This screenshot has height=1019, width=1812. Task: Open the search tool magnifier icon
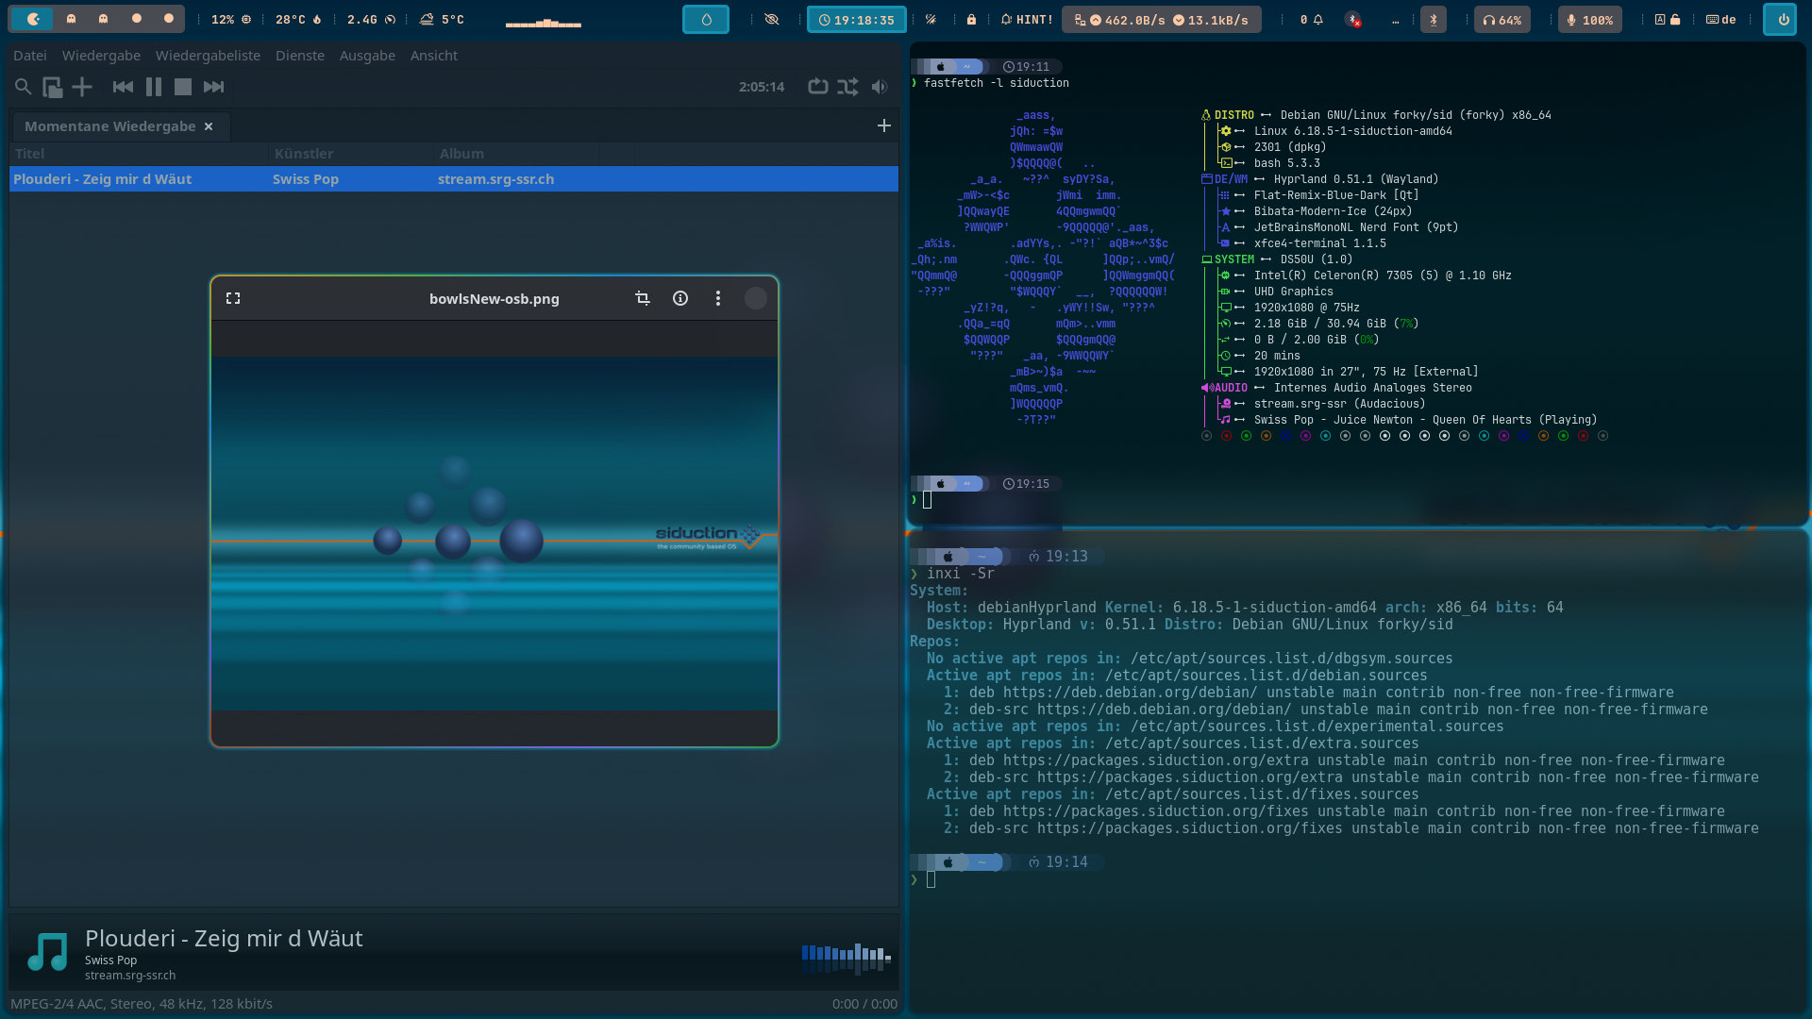[24, 87]
